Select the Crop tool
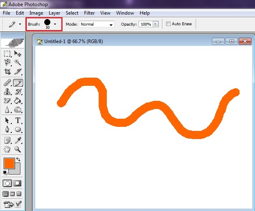Screen dimensions: 255x211 tap(7, 72)
